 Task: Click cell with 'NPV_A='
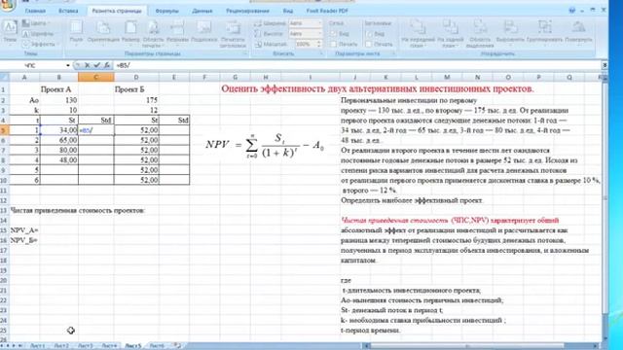[24, 230]
